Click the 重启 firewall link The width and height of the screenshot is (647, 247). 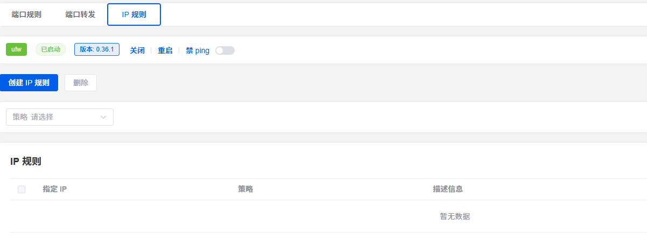pos(165,50)
